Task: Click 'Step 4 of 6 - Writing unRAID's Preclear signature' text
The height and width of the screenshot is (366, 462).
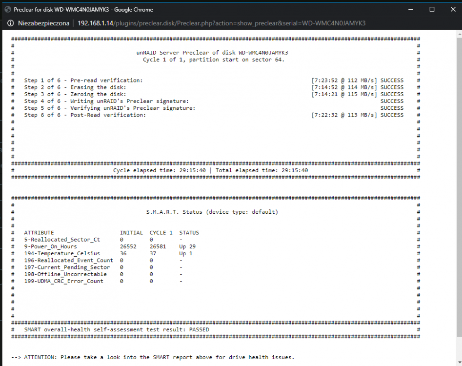Action: pos(106,102)
